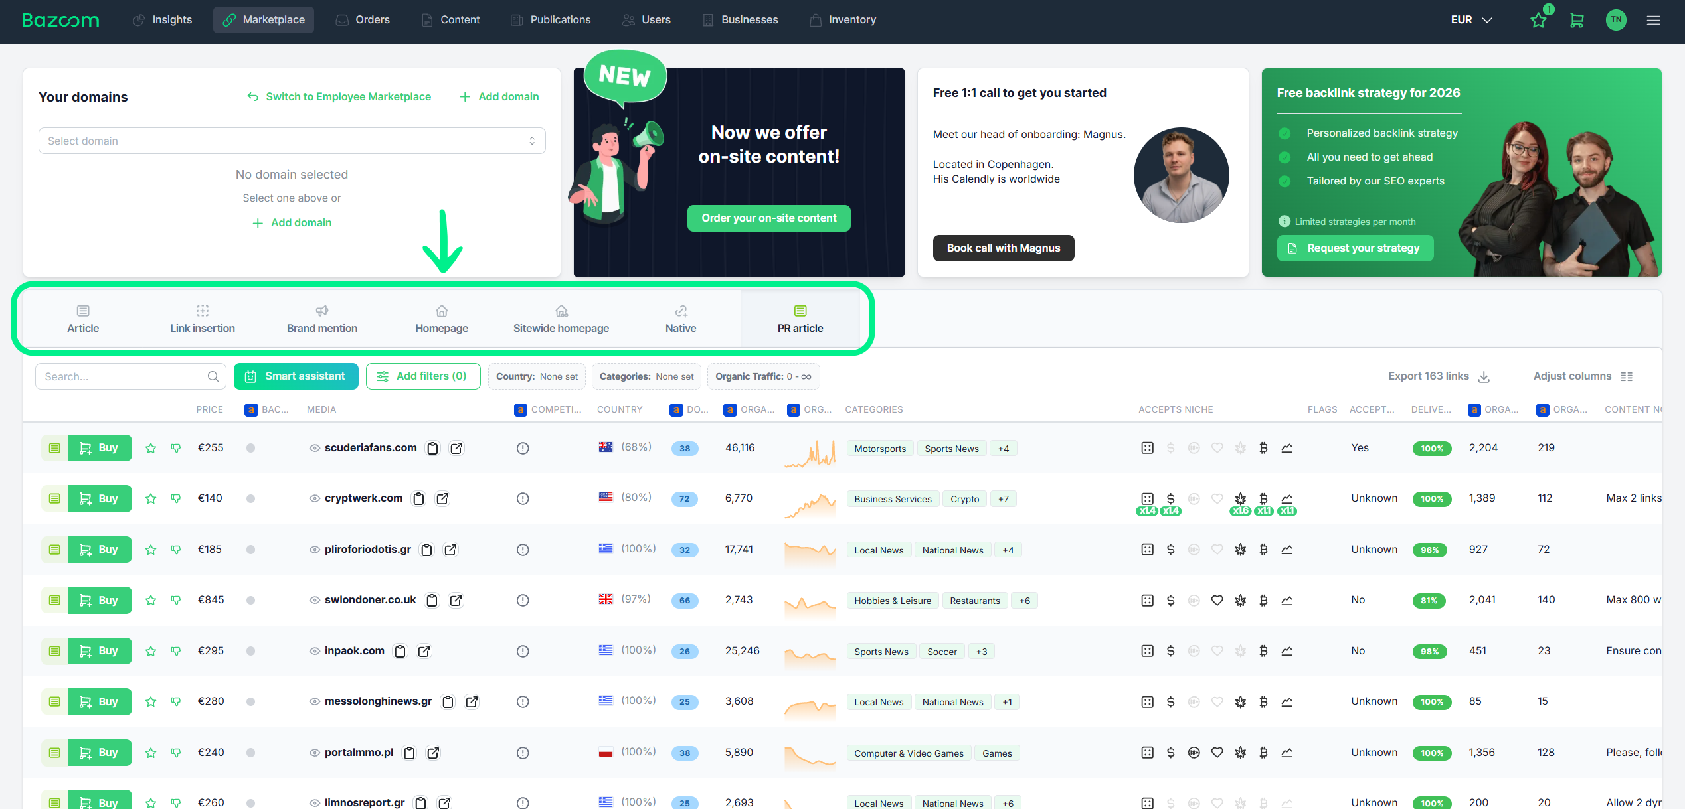Toggle visibility eye for cryptwerk.com

[315, 498]
